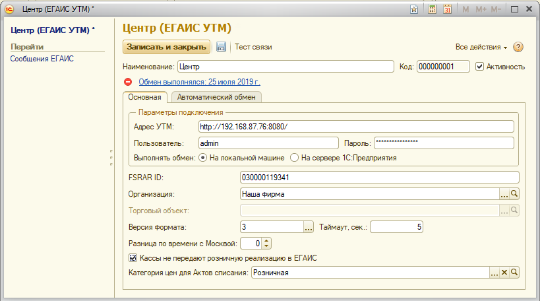Click the Организация field text Наша фирма
The width and height of the screenshot is (540, 301).
tap(263, 194)
